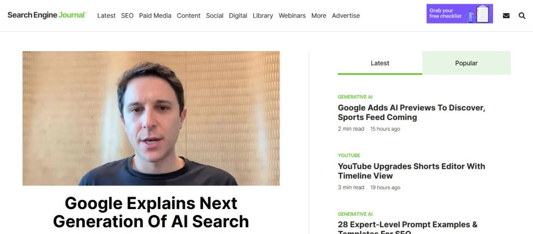Expand the Library navigation menu

point(263,16)
